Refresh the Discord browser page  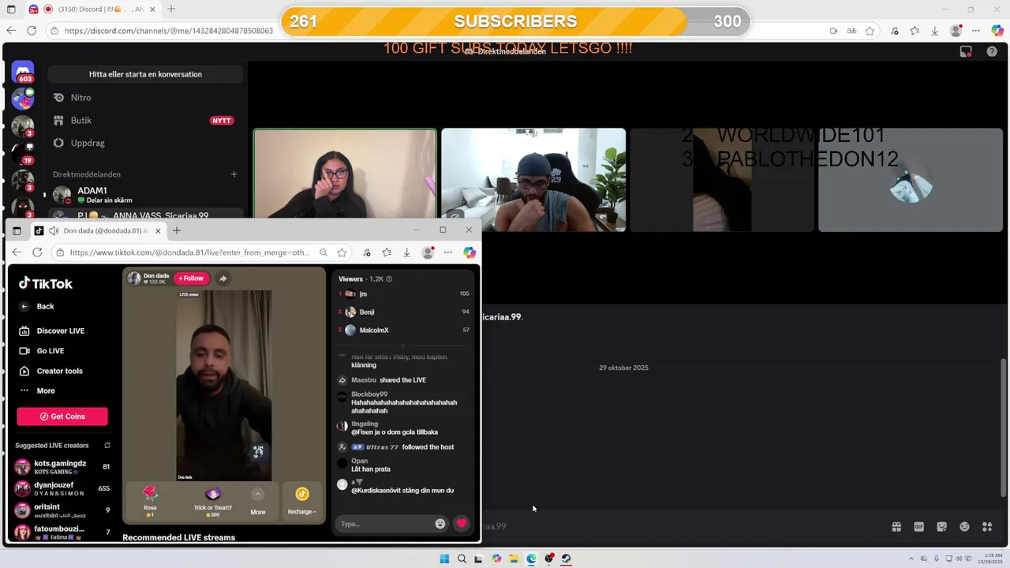32,31
